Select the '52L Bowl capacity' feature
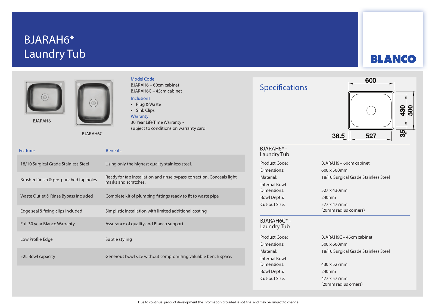The image size is (435, 308). pos(38,256)
